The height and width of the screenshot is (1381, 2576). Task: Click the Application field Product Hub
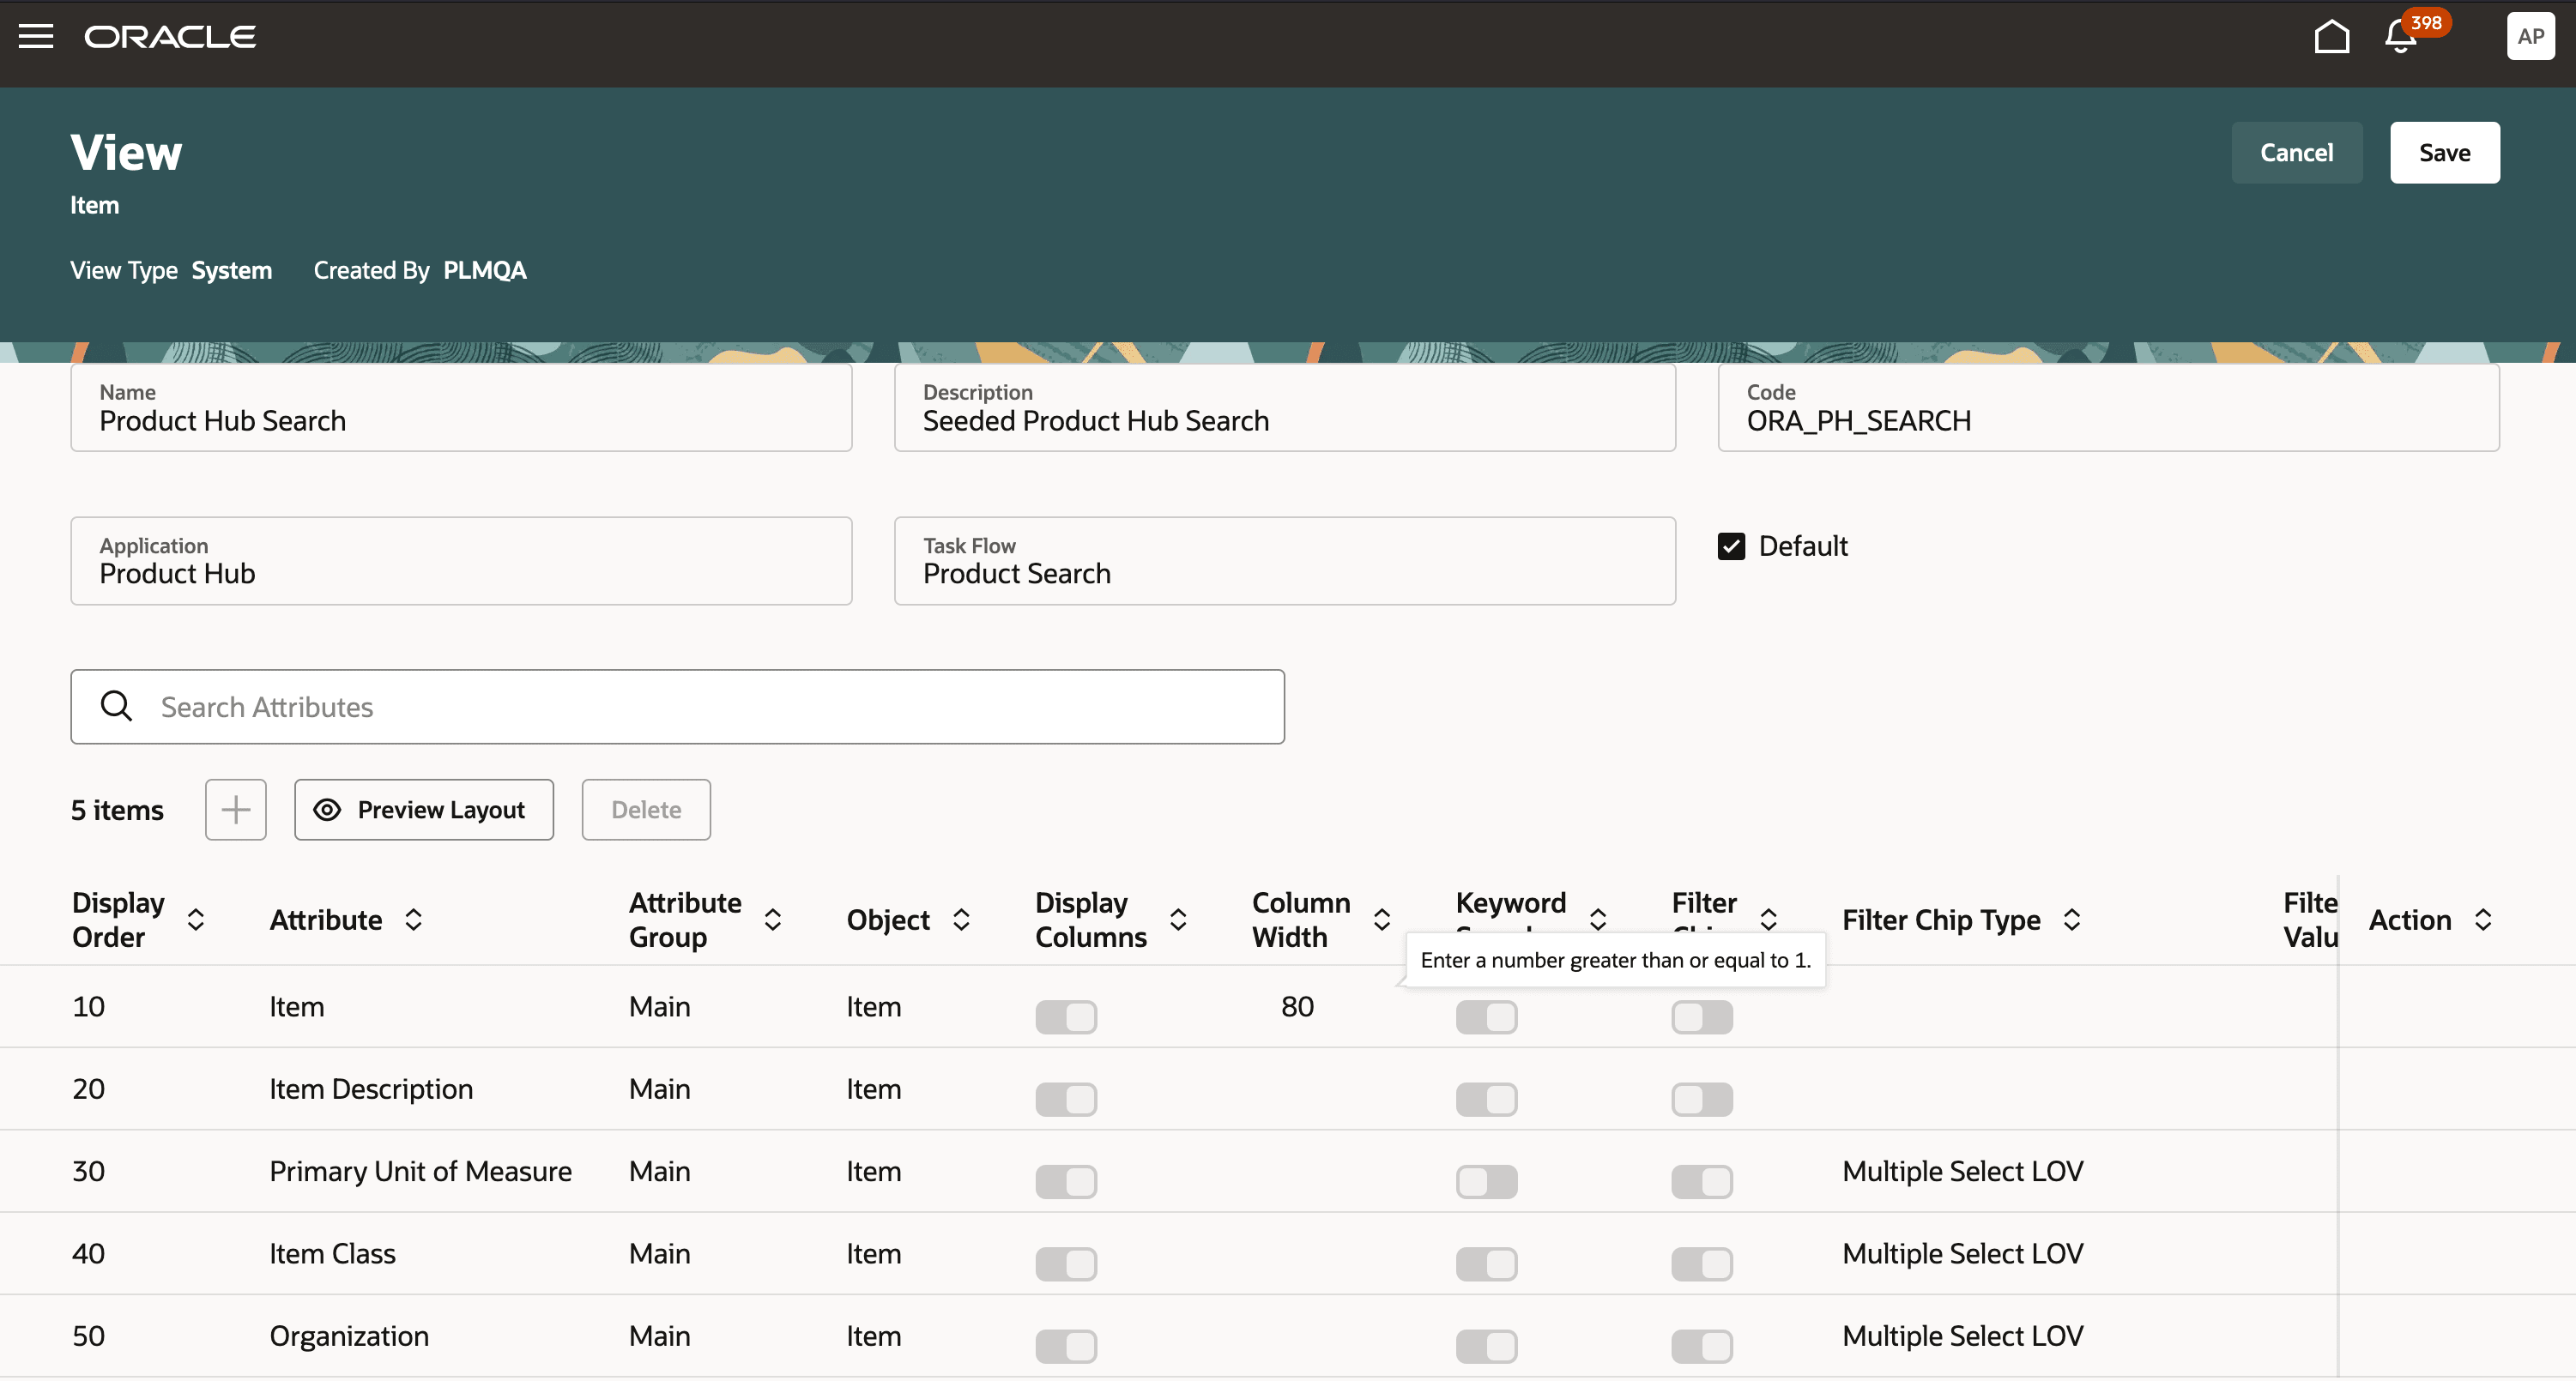click(461, 561)
